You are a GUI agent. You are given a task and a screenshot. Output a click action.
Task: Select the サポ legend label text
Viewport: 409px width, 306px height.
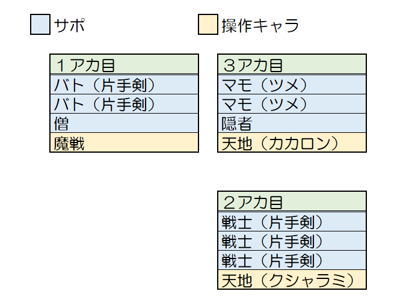point(70,26)
